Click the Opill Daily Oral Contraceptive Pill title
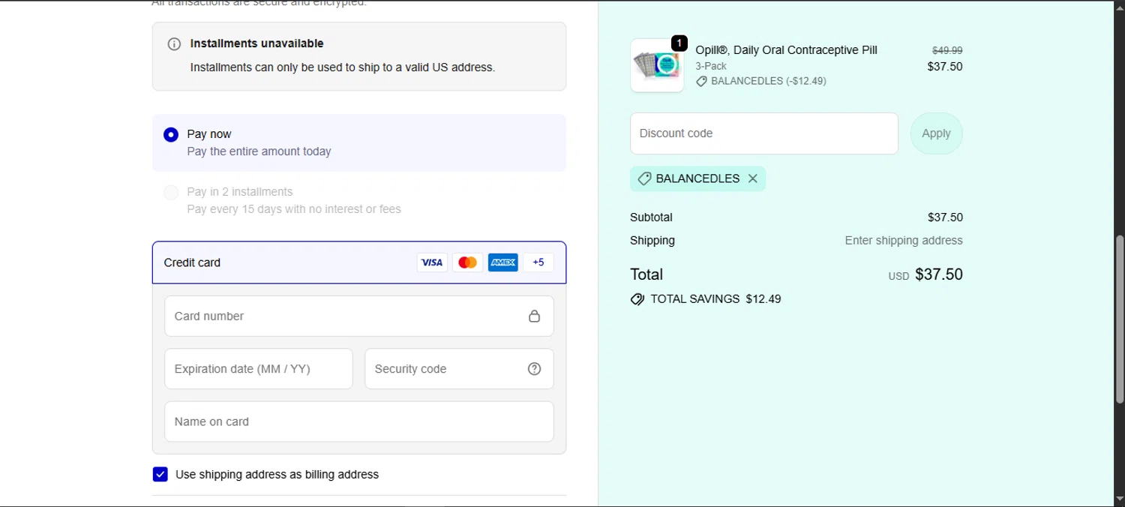 pos(786,50)
